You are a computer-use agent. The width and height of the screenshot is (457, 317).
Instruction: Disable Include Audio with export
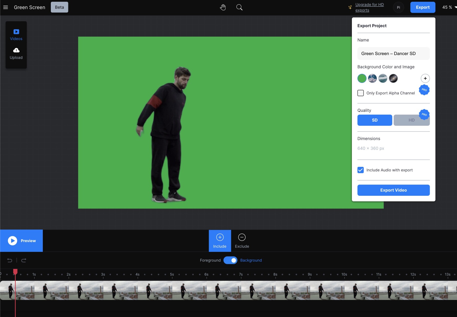tap(360, 170)
